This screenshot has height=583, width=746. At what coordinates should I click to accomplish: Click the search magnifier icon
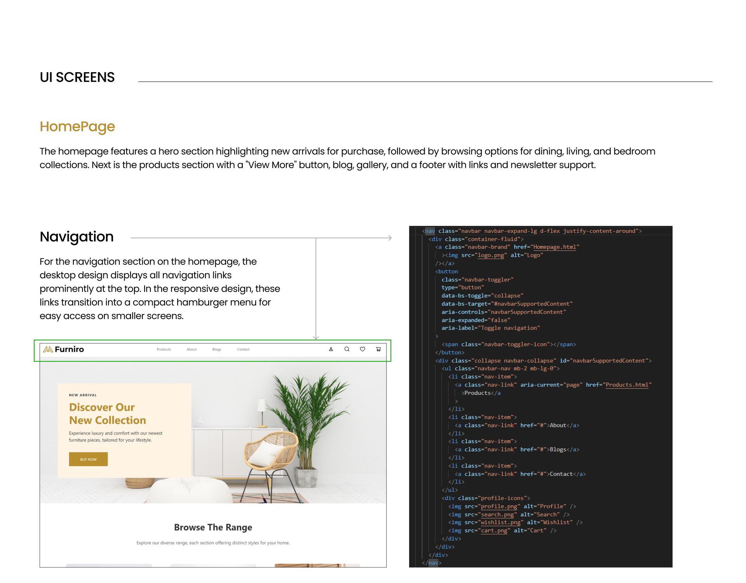point(347,349)
